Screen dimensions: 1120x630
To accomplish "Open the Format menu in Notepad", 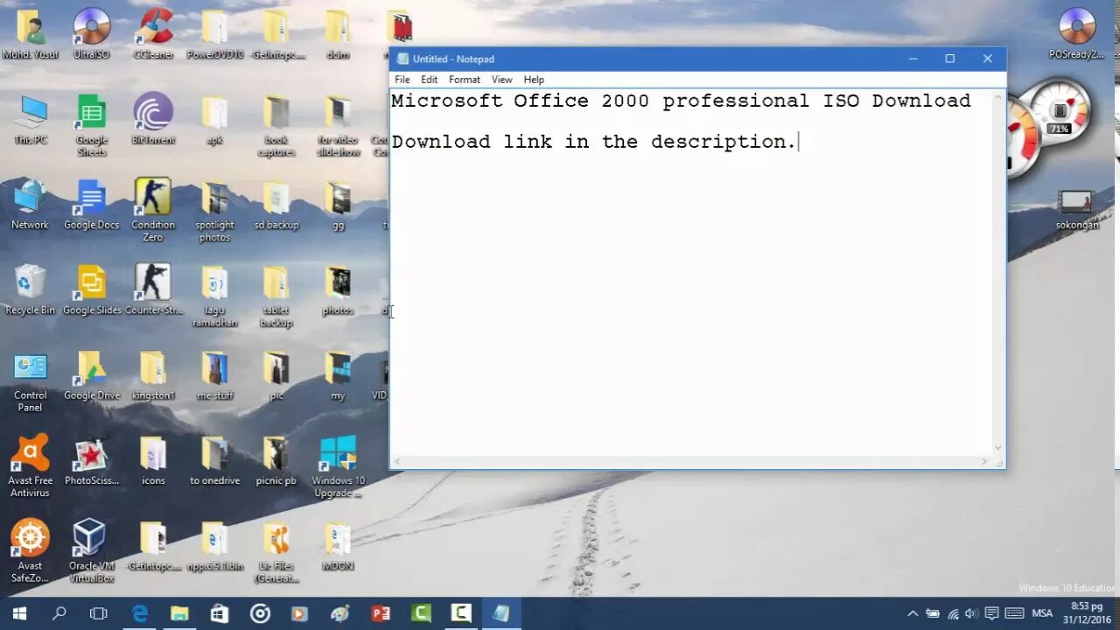I will click(465, 80).
